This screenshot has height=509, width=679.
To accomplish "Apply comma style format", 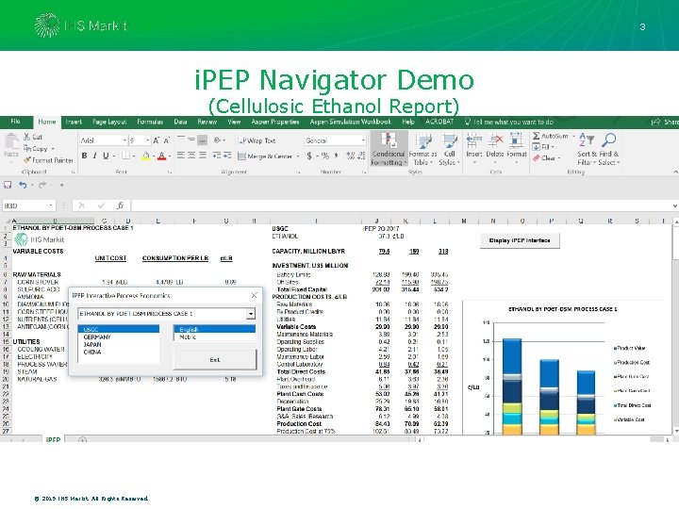I will 336,156.
